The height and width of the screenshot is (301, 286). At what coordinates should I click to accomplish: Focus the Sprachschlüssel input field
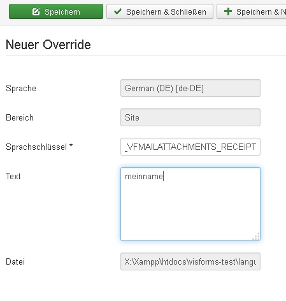[190, 147]
